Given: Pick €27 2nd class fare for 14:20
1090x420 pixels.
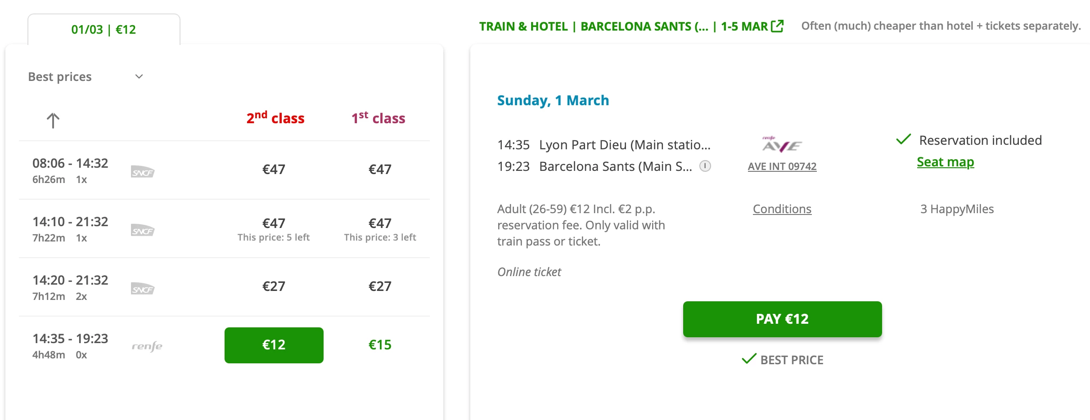Looking at the screenshot, I should point(274,286).
